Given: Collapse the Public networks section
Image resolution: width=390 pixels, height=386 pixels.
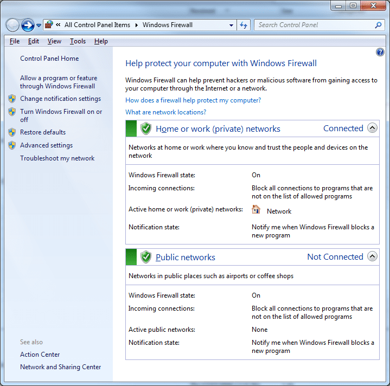Looking at the screenshot, I should point(372,256).
